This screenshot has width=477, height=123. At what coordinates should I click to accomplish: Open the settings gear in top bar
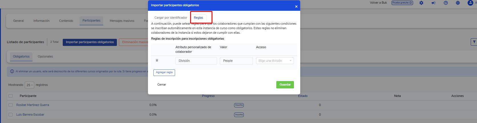tap(421, 3)
